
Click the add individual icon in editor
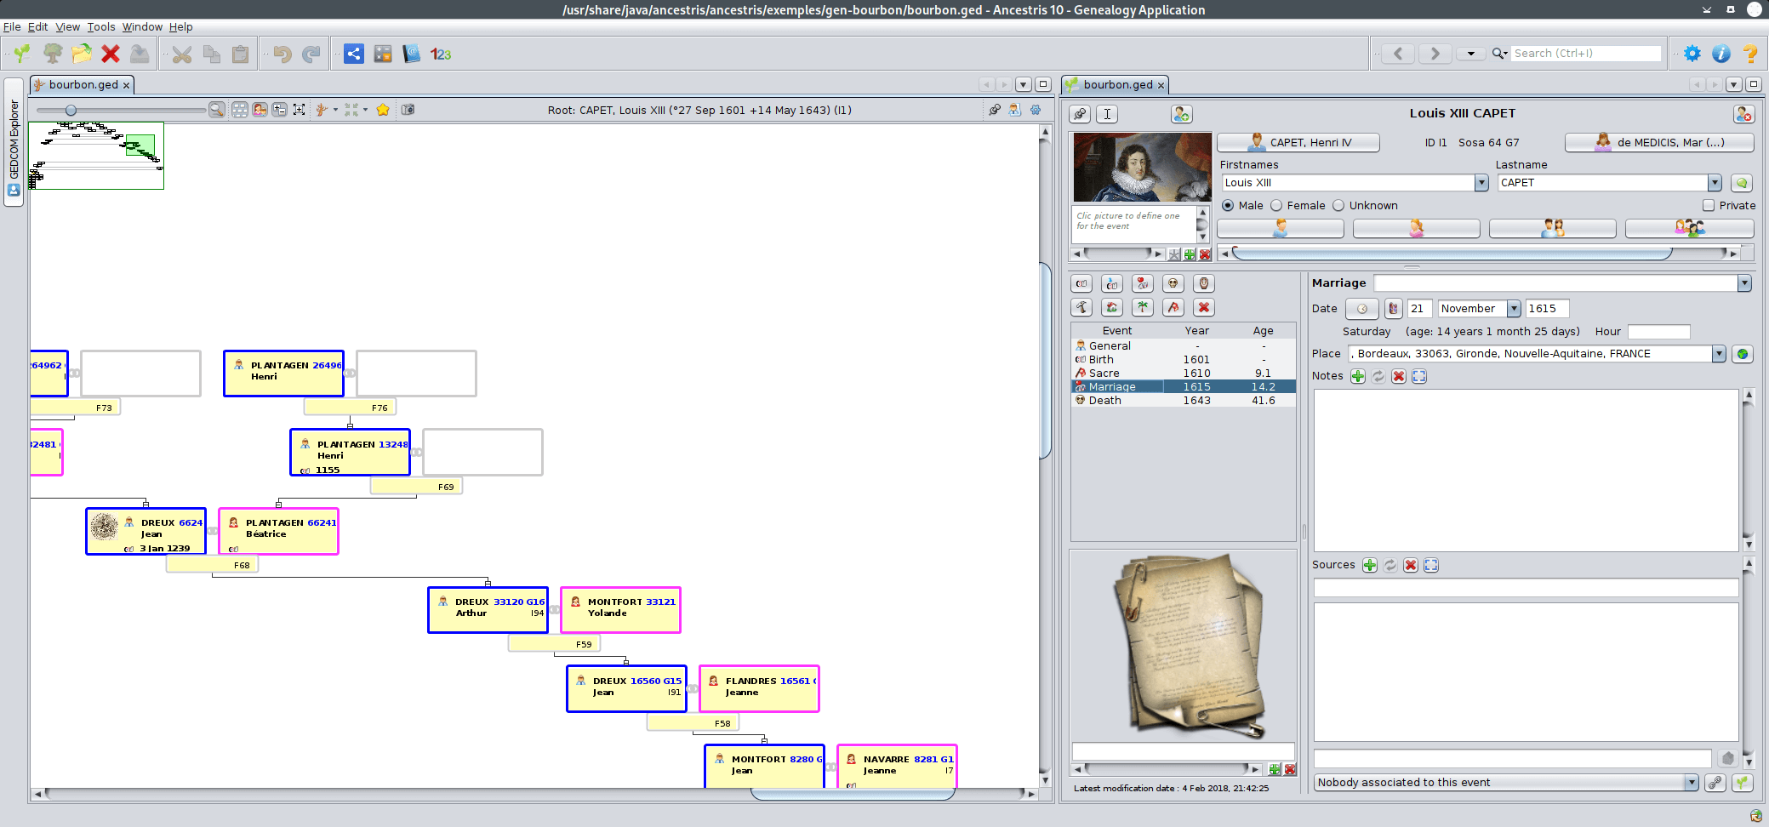[x=1181, y=114]
